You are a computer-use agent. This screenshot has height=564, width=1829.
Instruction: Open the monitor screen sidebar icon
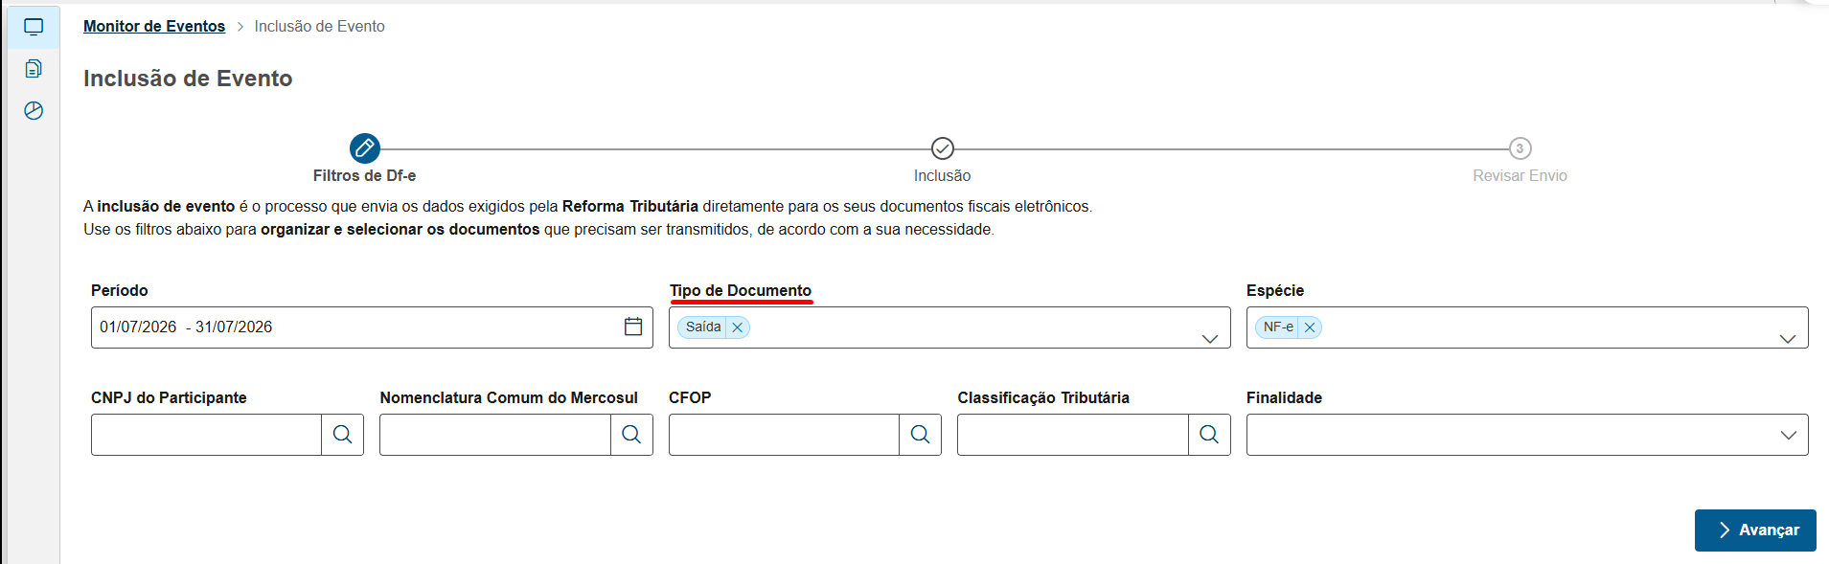coord(34,27)
